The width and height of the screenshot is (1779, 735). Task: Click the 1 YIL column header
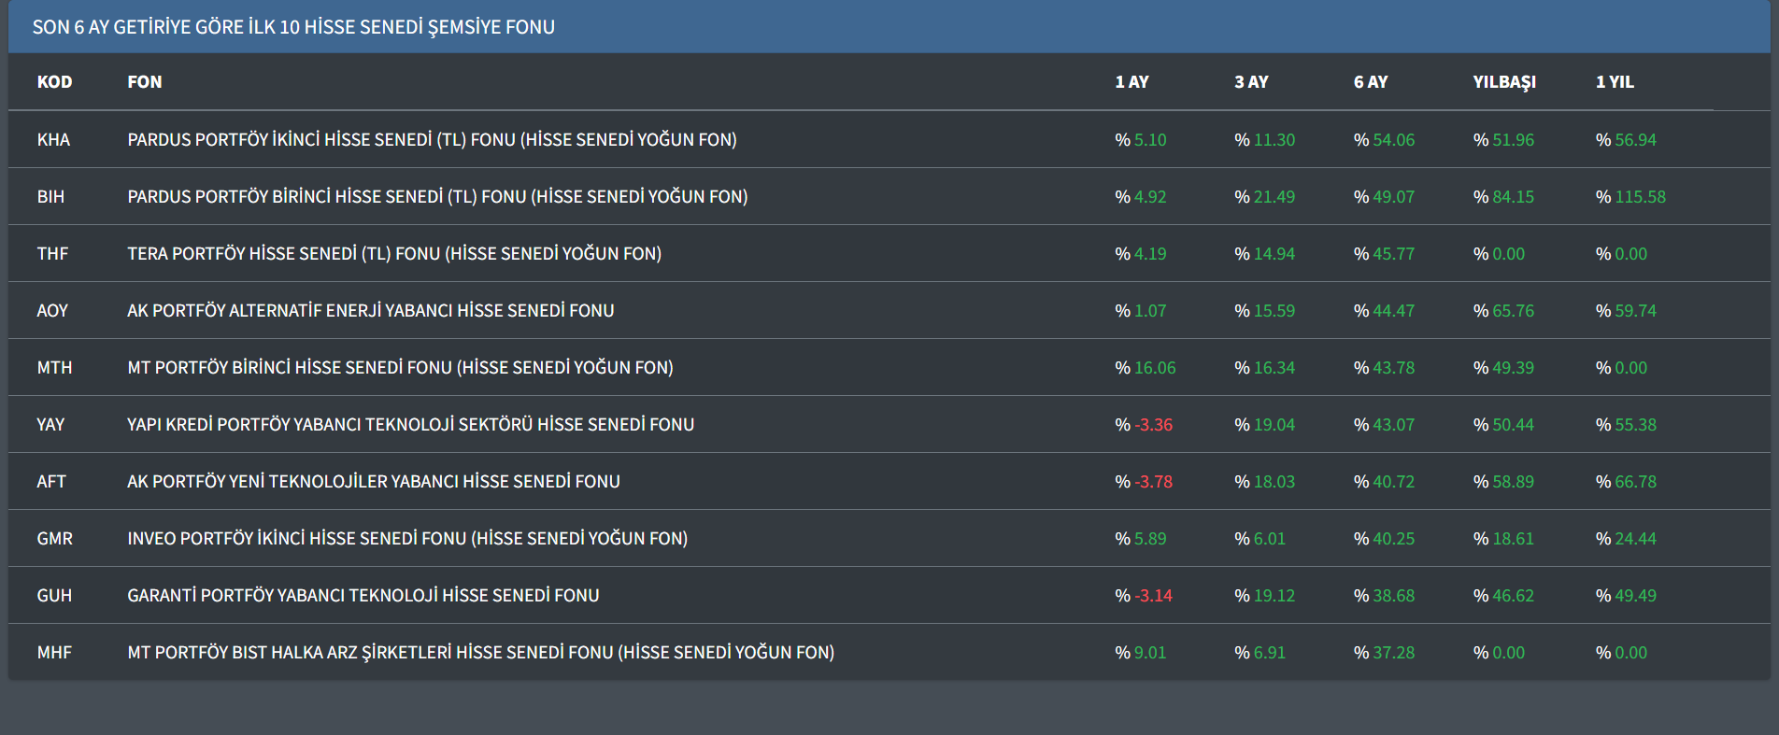coord(1615,82)
